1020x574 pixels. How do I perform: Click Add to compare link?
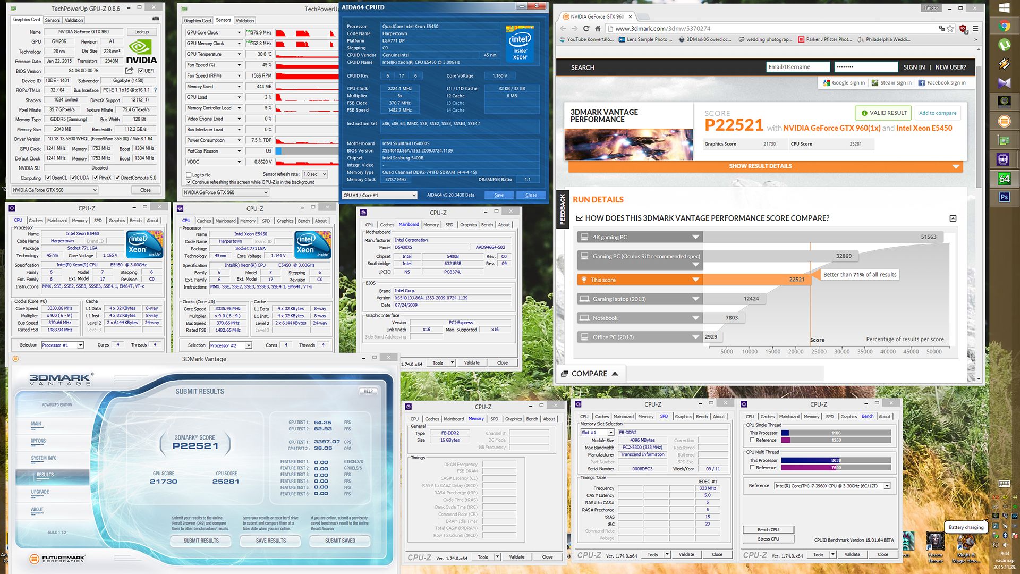point(938,113)
